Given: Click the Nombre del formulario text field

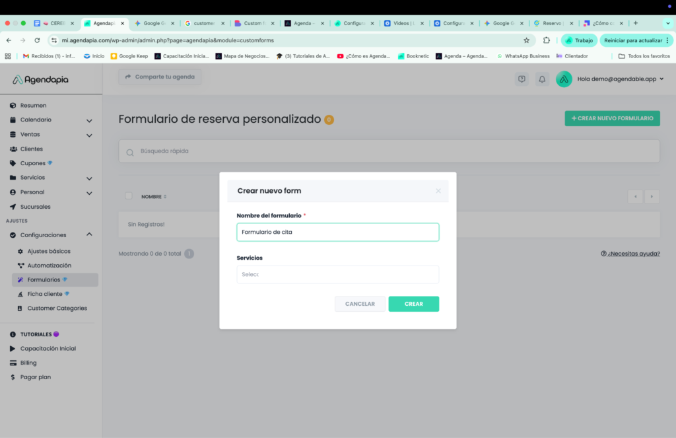Looking at the screenshot, I should [x=337, y=232].
